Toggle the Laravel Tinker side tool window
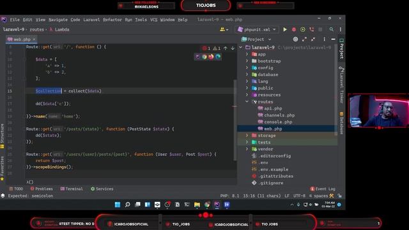409x230 pixels. (x=341, y=85)
